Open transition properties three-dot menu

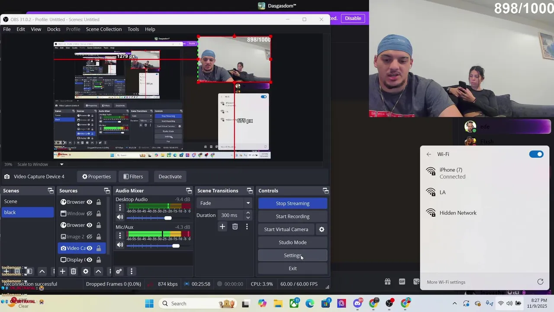(247, 227)
